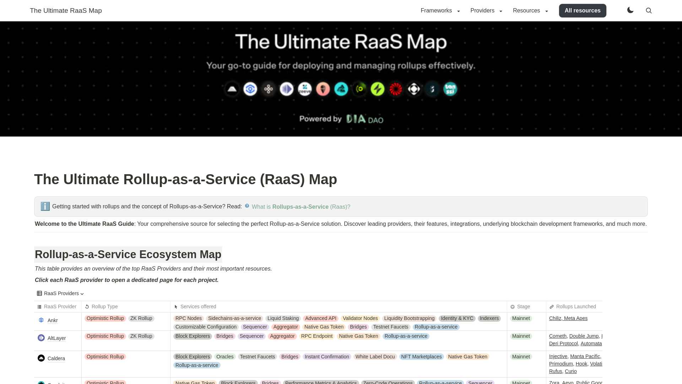Click Caldera logo in banner icon row
682x384 pixels.
(x=232, y=89)
